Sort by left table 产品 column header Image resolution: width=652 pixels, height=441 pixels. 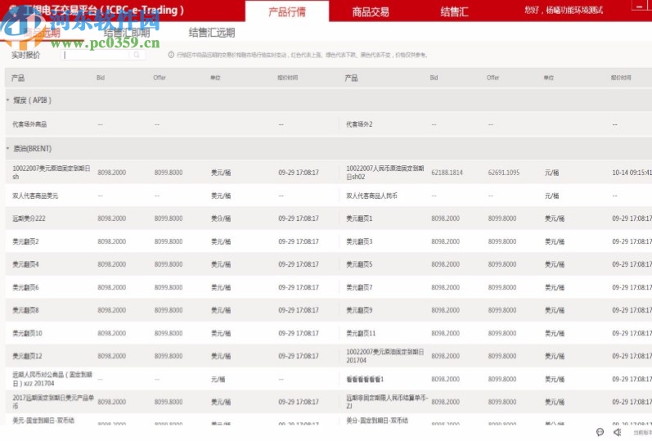tap(18, 78)
